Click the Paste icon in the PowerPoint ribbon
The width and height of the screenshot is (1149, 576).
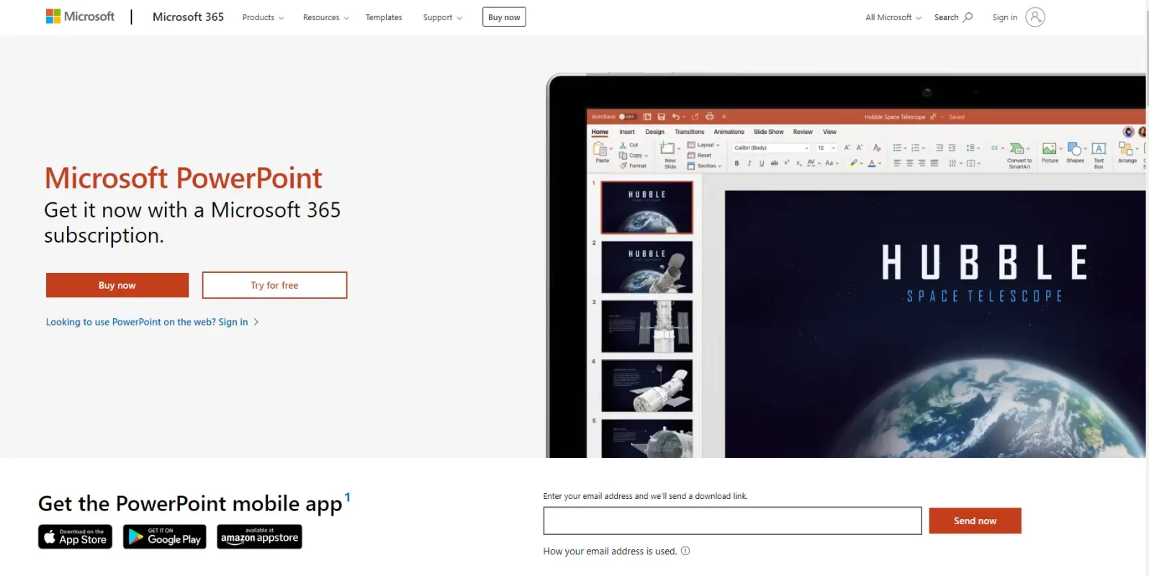click(601, 150)
